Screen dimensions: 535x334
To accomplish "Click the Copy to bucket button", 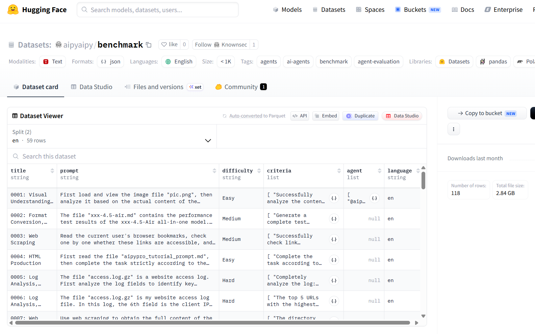I will [487, 113].
